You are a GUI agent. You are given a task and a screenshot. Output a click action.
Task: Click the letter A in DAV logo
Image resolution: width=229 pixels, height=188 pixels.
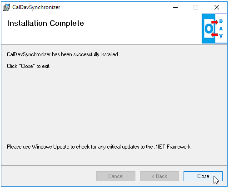coord(221,29)
